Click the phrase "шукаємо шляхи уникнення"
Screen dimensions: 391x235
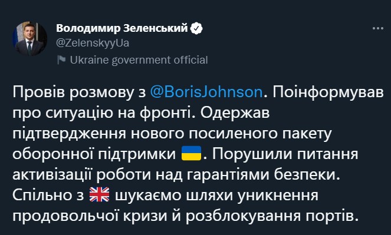pyautogui.click(x=216, y=195)
